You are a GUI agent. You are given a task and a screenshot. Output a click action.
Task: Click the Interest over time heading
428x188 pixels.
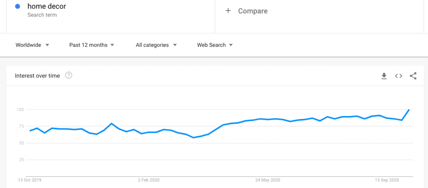(x=37, y=76)
